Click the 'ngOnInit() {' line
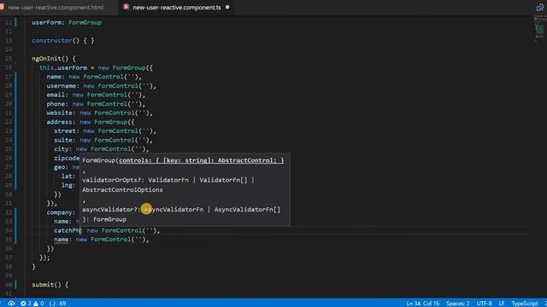The height and width of the screenshot is (307, 547). [x=54, y=59]
